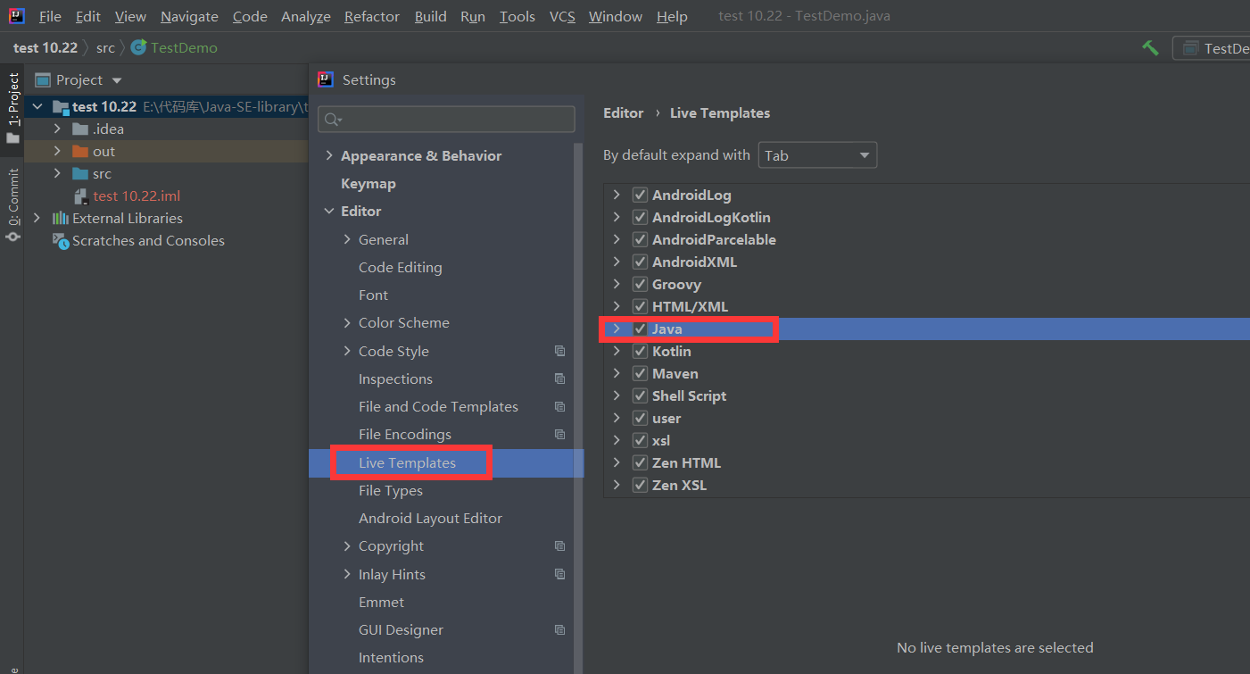
Task: Expand Appearance & Behavior settings section
Action: click(329, 155)
